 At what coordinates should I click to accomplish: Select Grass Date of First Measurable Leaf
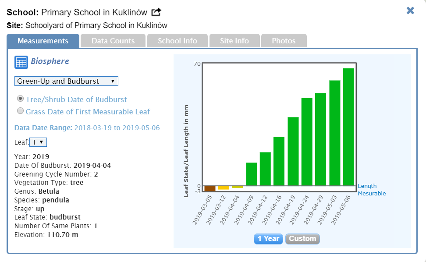20,111
